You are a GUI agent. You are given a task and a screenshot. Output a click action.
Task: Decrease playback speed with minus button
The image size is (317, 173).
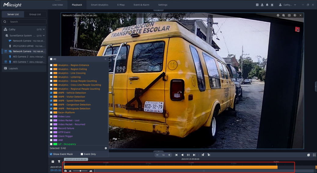pos(157,155)
